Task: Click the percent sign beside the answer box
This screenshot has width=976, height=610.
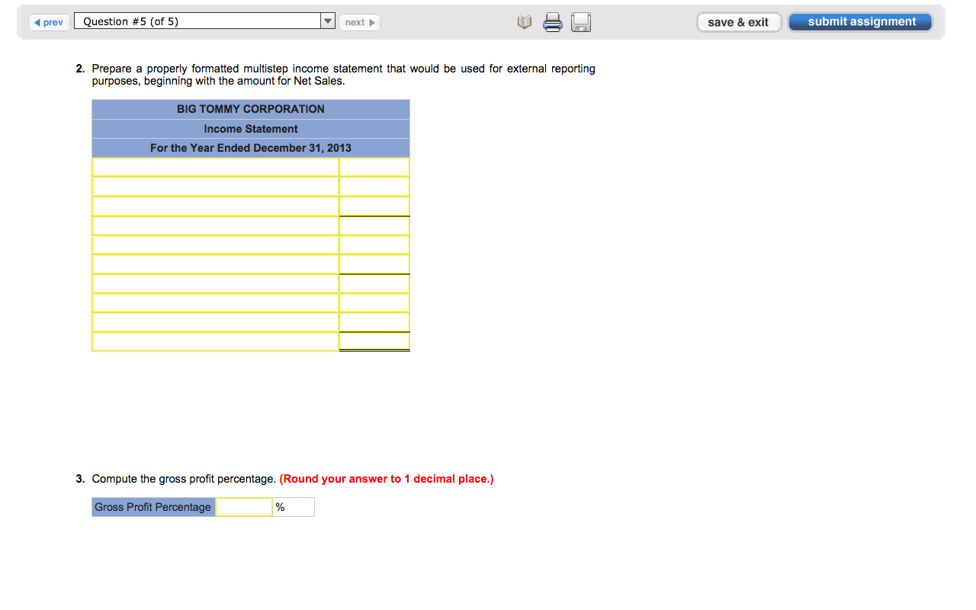Action: tap(280, 507)
